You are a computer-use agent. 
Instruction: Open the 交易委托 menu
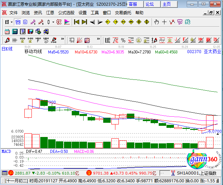point(123,13)
